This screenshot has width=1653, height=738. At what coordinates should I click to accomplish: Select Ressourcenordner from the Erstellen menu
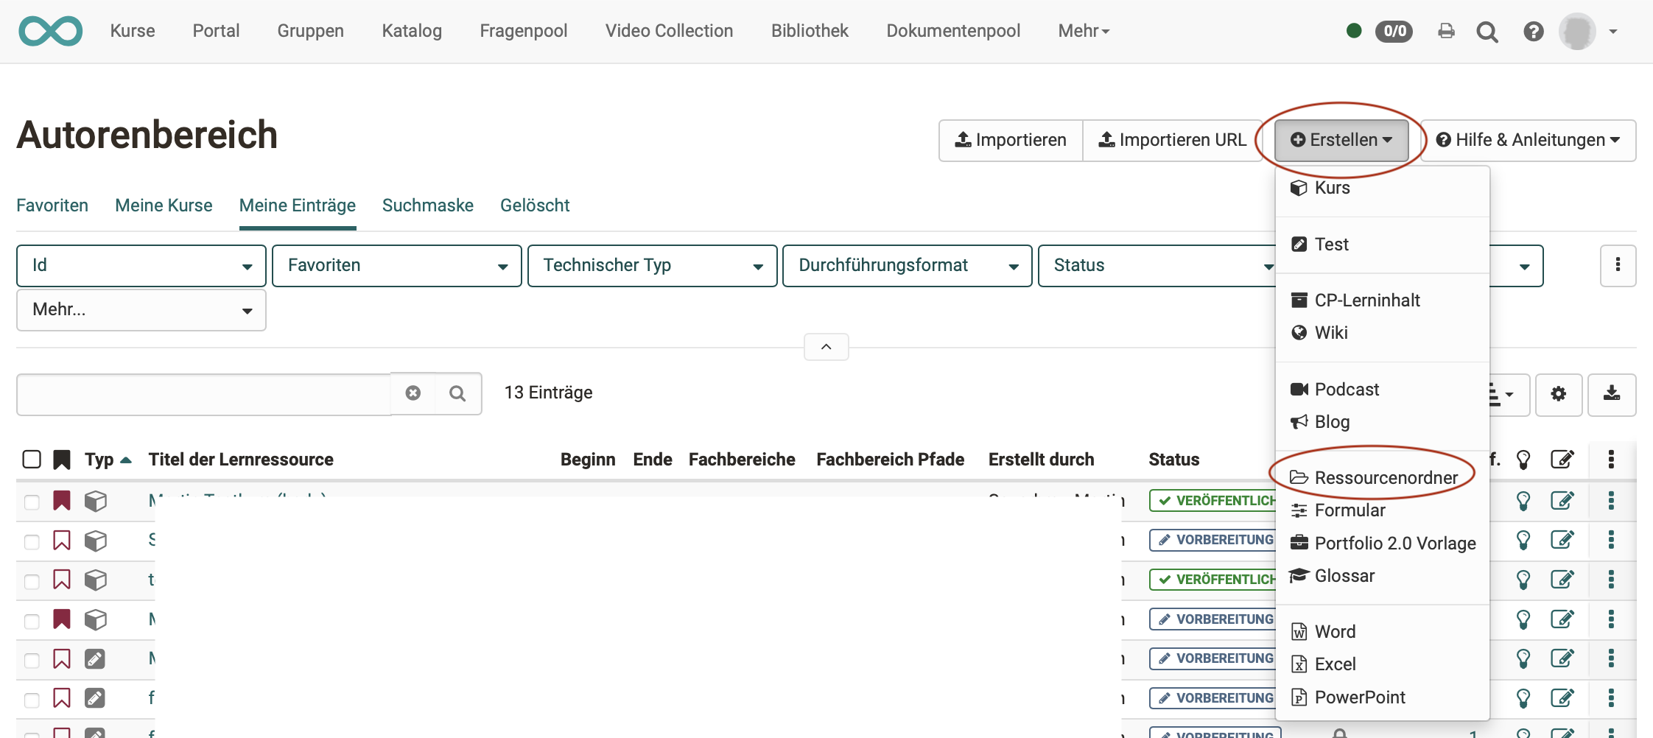click(x=1386, y=477)
